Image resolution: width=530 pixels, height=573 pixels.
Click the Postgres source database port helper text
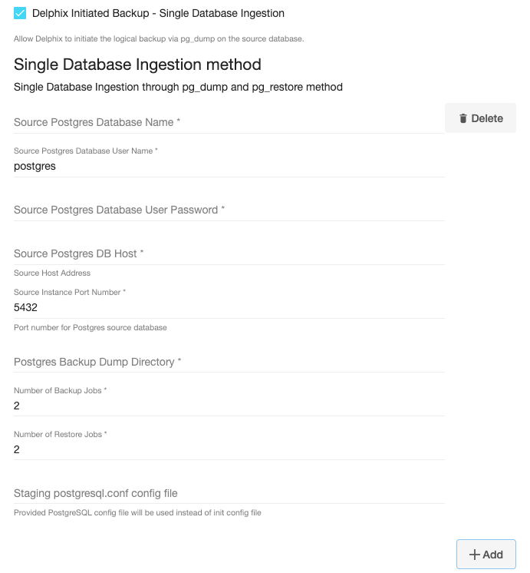pos(91,327)
